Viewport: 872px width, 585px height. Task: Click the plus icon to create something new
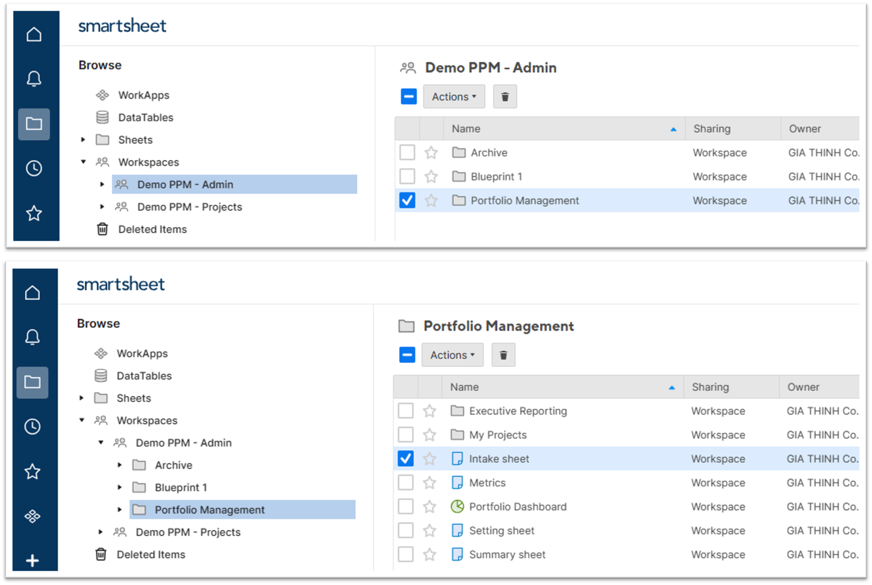(x=32, y=561)
